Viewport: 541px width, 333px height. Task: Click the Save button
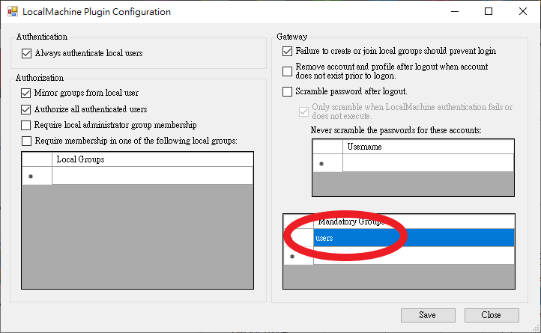click(x=428, y=315)
